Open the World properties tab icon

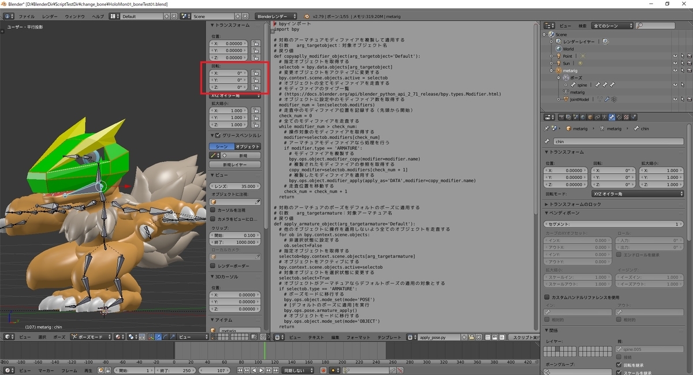tap(583, 118)
